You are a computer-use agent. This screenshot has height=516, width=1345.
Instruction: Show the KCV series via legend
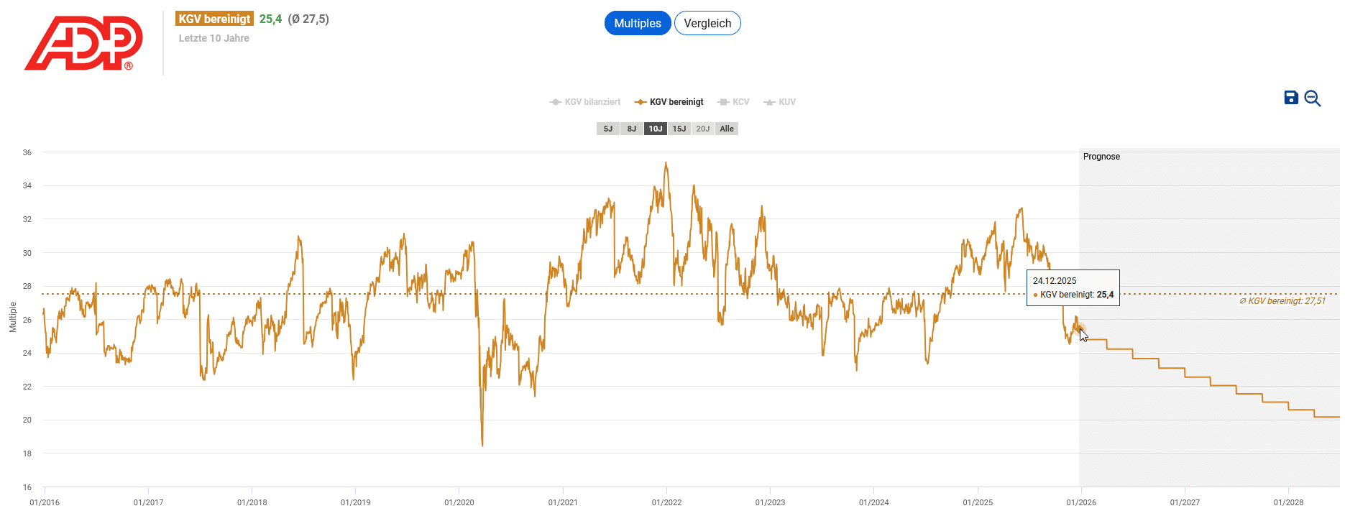click(734, 102)
